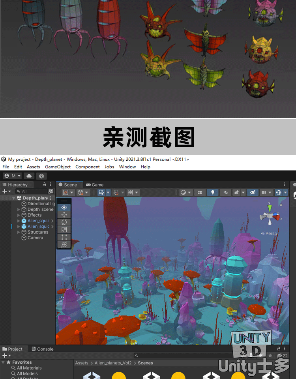Click the increment snapping icon
Viewport: 296px width, 379px height.
coord(130,192)
